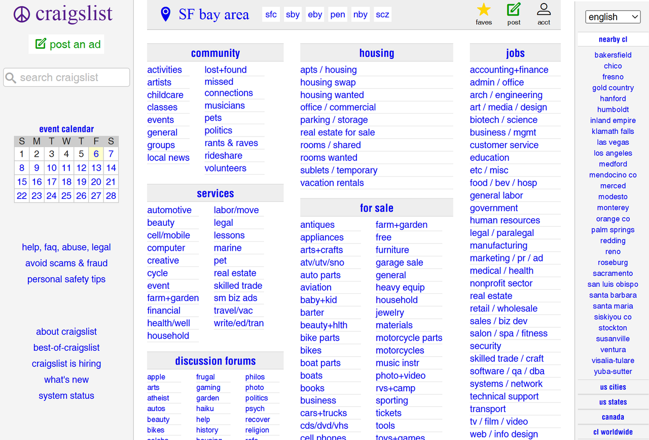
Task: Click the location pin next to SF bay area
Action: tap(165, 14)
